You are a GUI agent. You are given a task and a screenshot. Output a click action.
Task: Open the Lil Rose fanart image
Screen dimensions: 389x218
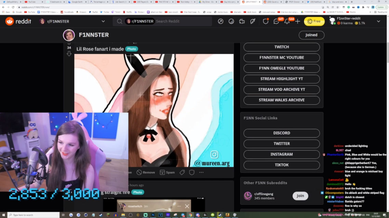154,110
